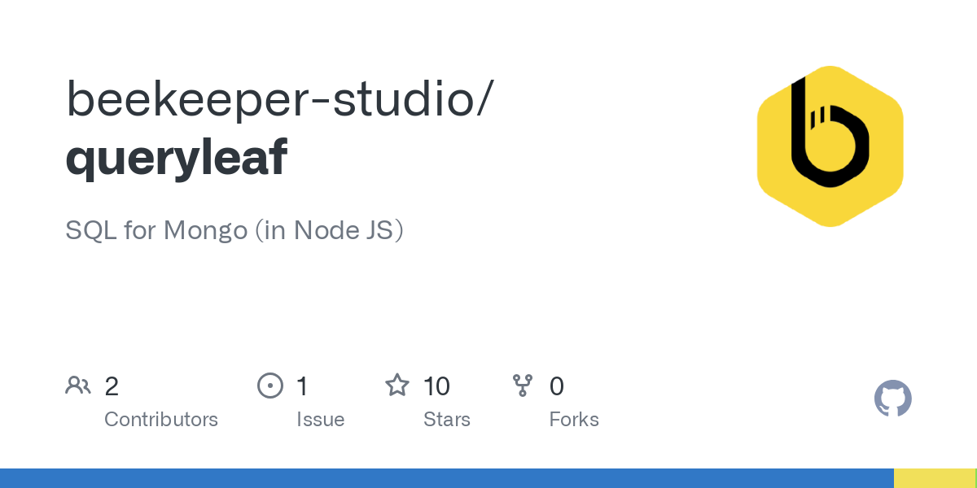Click the contributor count number 2
This screenshot has height=488, width=977.
pos(112,386)
